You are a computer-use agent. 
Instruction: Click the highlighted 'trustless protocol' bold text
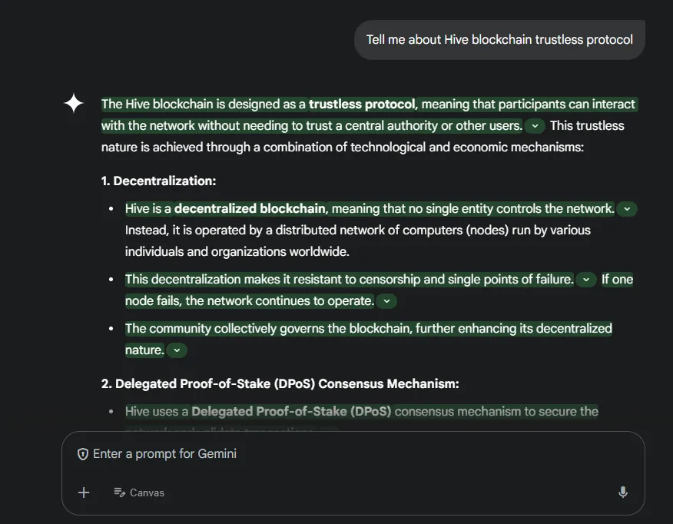[362, 104]
